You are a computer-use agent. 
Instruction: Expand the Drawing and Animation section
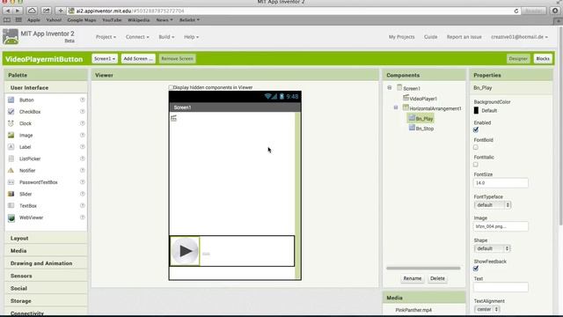[46, 263]
